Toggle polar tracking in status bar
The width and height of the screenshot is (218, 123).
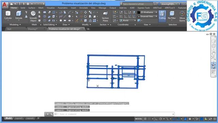[x=160, y=119]
